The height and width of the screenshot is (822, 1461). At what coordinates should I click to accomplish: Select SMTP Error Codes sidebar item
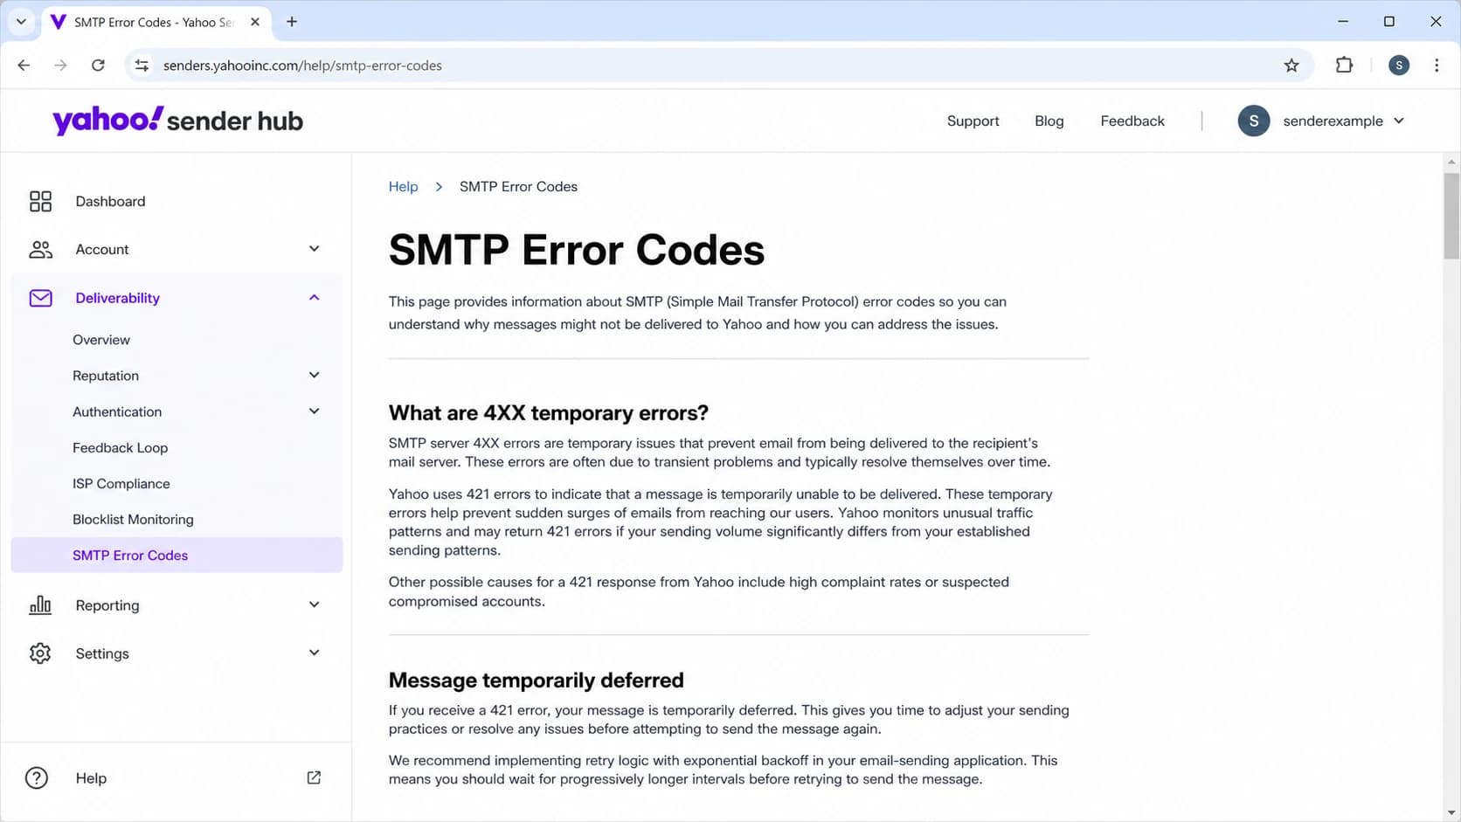point(176,556)
